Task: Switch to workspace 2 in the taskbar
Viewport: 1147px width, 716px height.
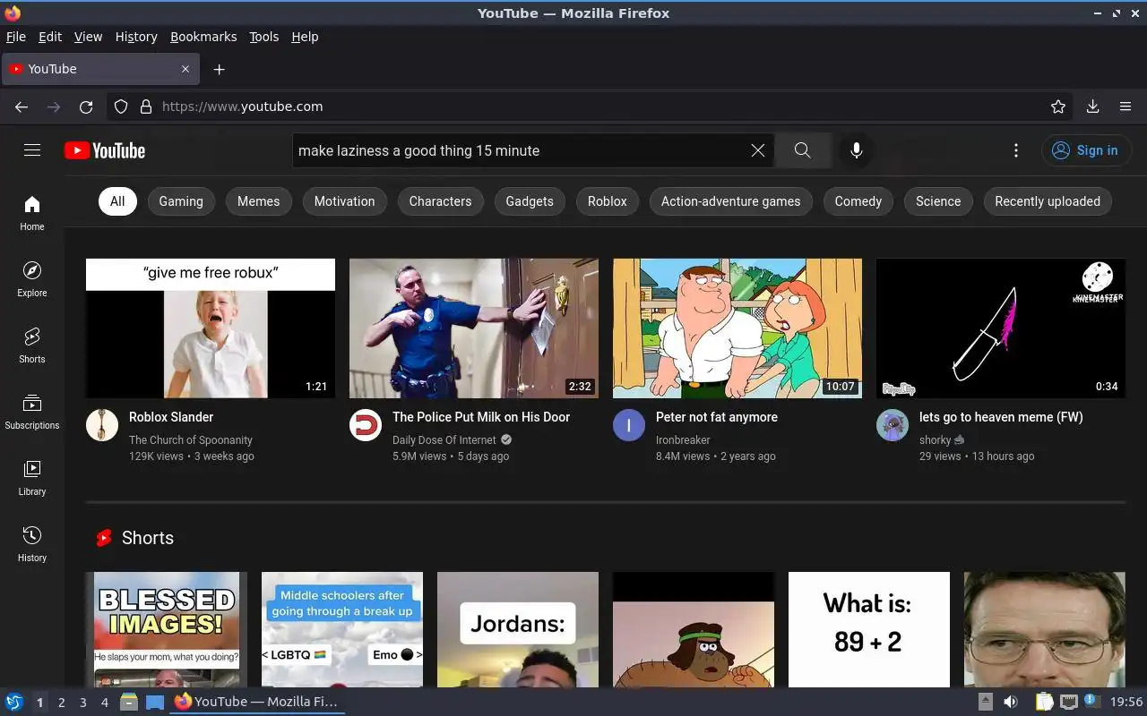Action: [x=61, y=703]
